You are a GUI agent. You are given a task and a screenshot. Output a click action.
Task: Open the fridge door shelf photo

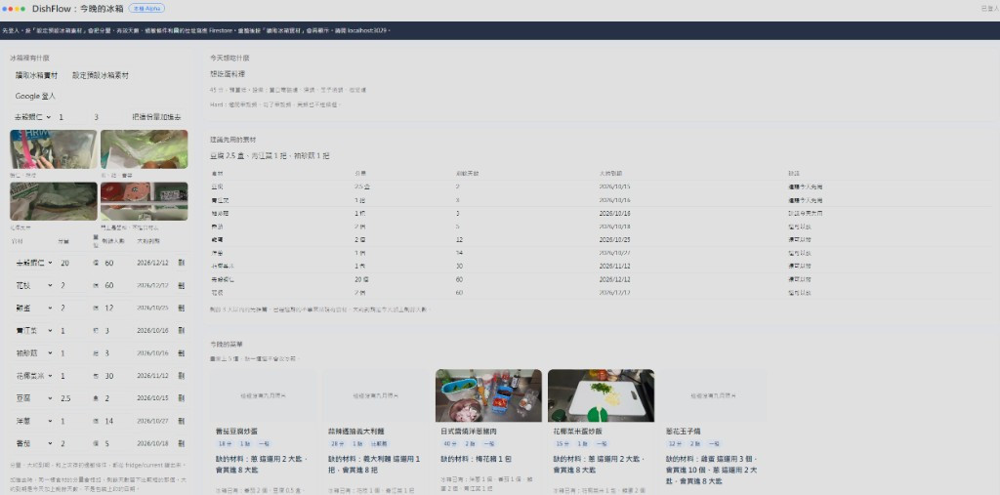pos(145,201)
